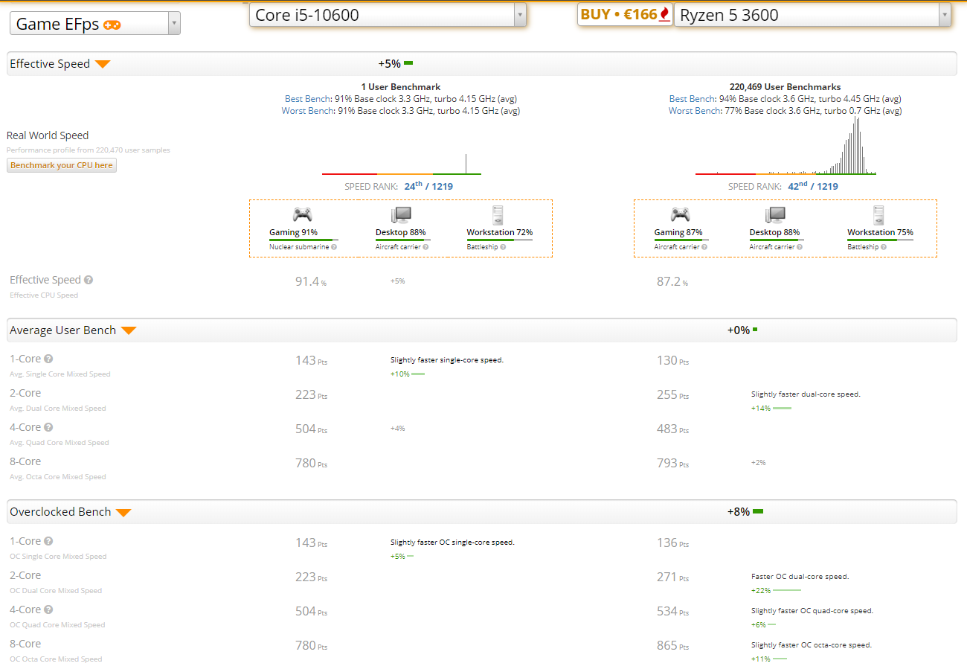This screenshot has height=672, width=967.
Task: Open the Core i5-10600 CPU selector
Action: [388, 14]
